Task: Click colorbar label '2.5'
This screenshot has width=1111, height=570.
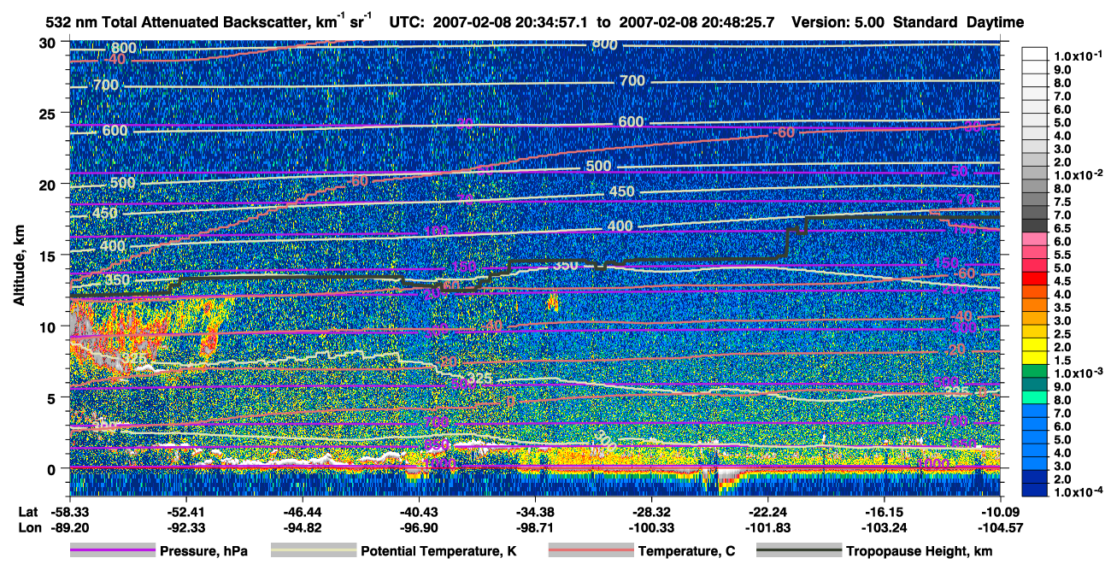Action: click(x=1061, y=334)
